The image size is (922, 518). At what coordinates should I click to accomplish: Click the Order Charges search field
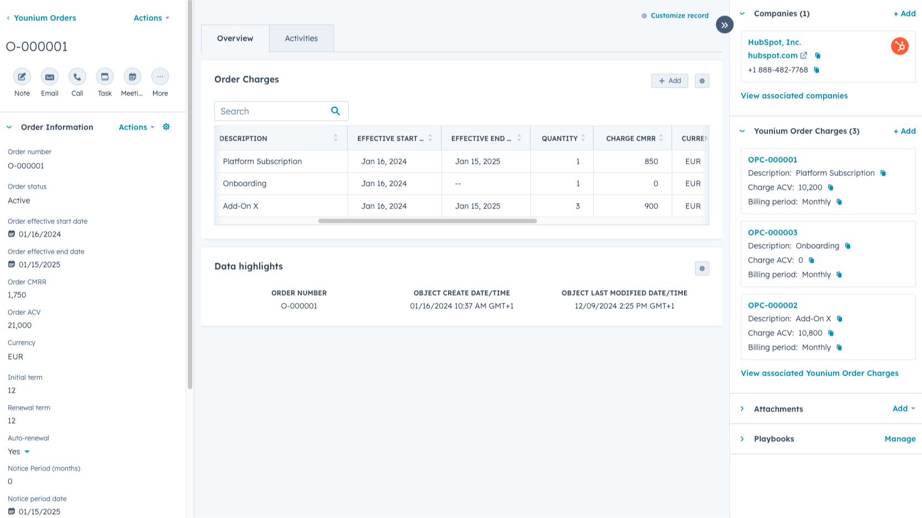click(x=272, y=111)
